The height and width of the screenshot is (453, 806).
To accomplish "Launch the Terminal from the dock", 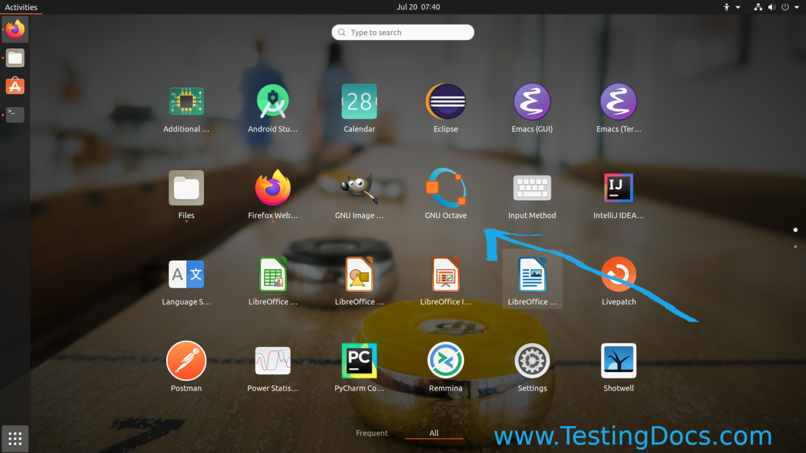I will pyautogui.click(x=15, y=114).
